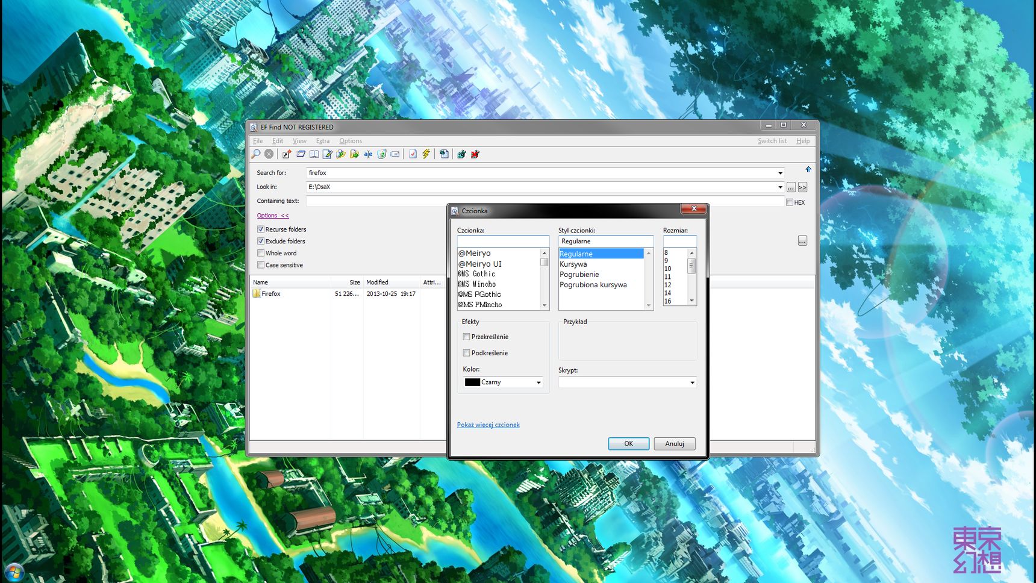Open the View menu

tap(299, 141)
